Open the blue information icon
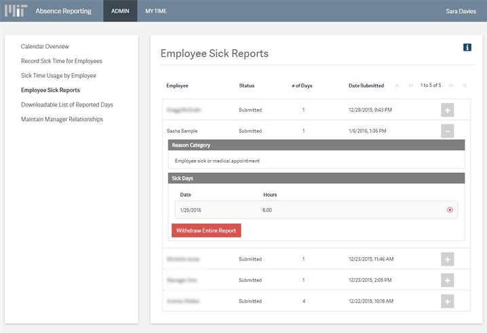487x333 pixels. (x=467, y=47)
